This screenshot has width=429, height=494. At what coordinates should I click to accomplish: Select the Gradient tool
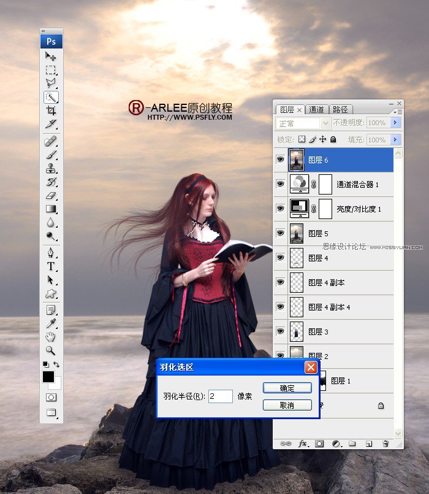tap(51, 209)
